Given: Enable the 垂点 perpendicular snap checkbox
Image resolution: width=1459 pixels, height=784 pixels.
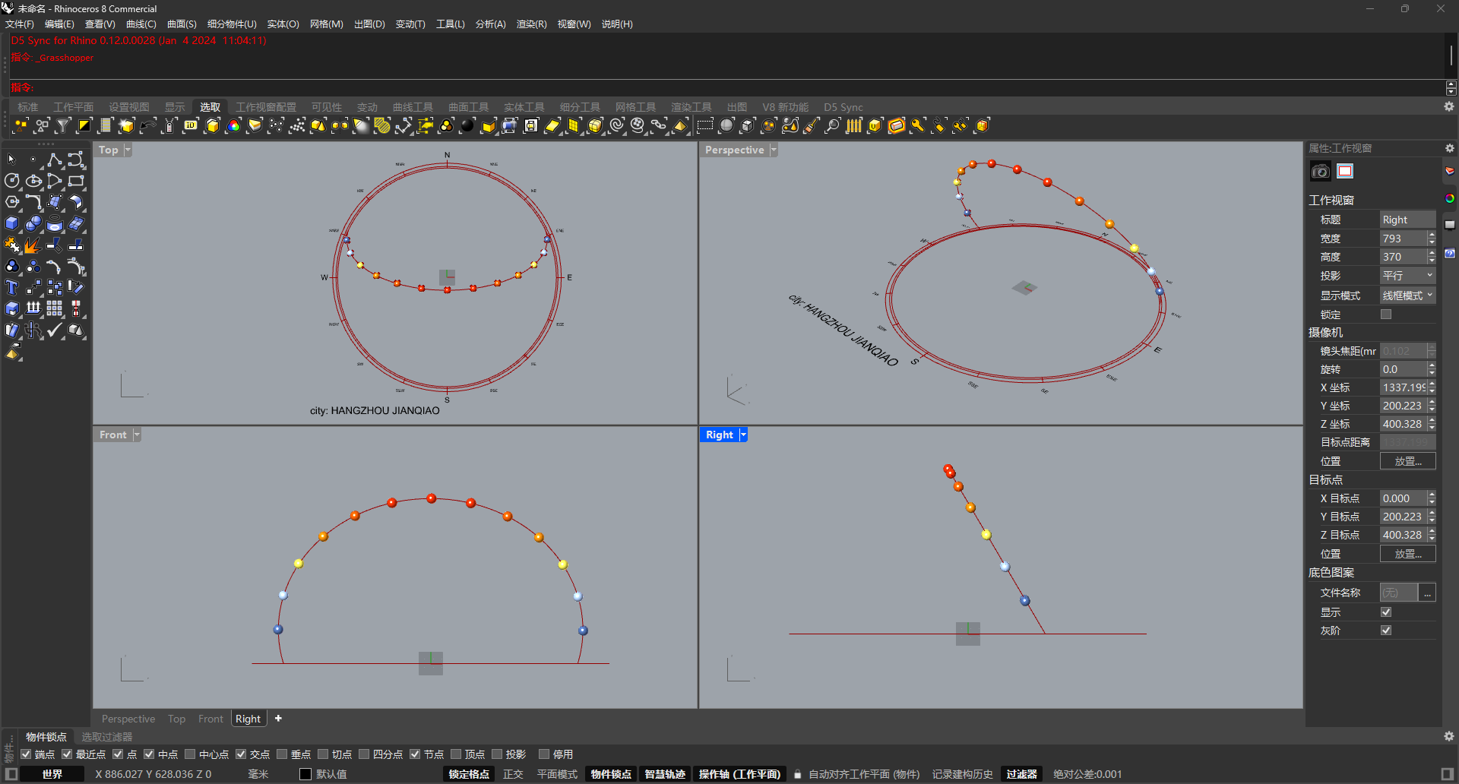Looking at the screenshot, I should tap(282, 754).
